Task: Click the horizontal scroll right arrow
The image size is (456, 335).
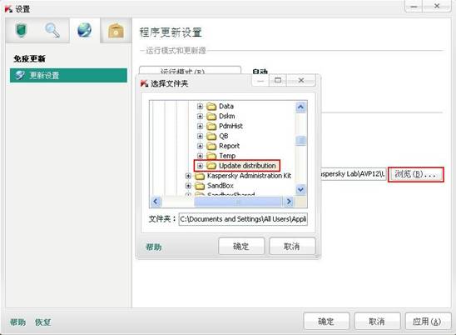Action: (x=289, y=202)
